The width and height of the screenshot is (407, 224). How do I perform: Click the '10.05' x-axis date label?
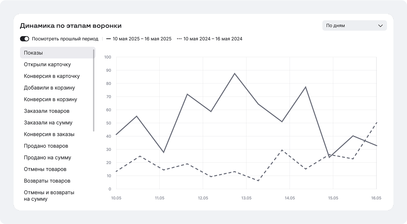pos(116,198)
